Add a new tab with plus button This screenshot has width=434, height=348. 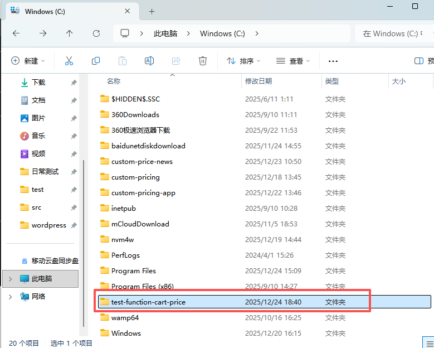tap(152, 11)
